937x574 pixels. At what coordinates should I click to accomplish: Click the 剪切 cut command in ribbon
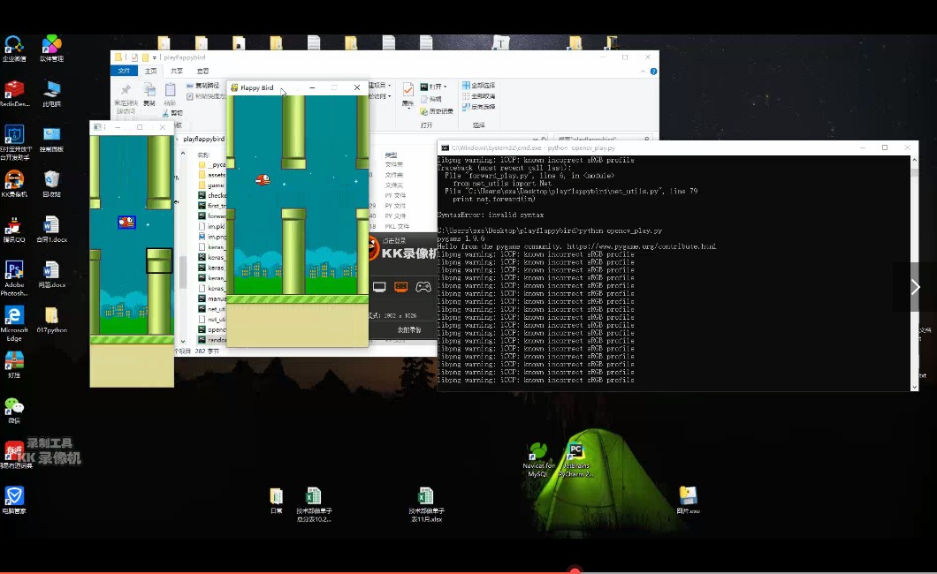coord(172,113)
